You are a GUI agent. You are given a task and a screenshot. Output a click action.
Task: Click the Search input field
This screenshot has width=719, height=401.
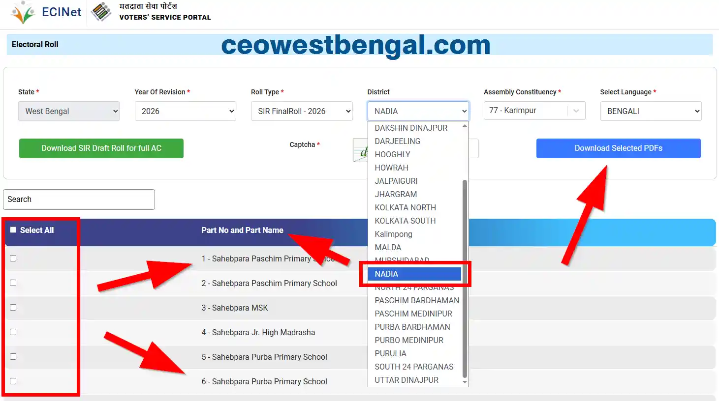(79, 200)
